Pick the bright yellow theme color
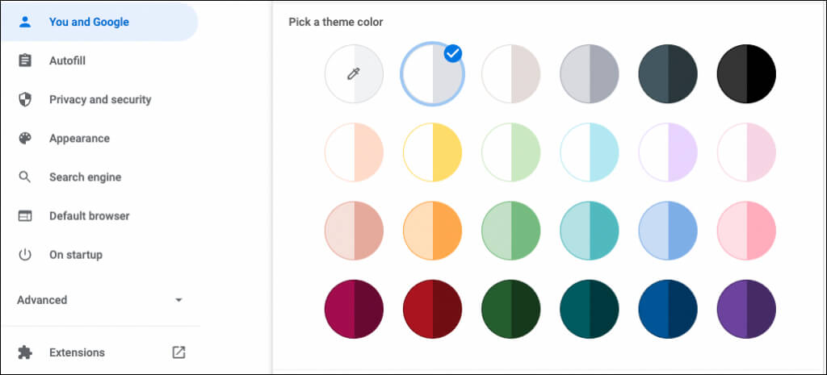Image resolution: width=827 pixels, height=375 pixels. click(x=432, y=152)
